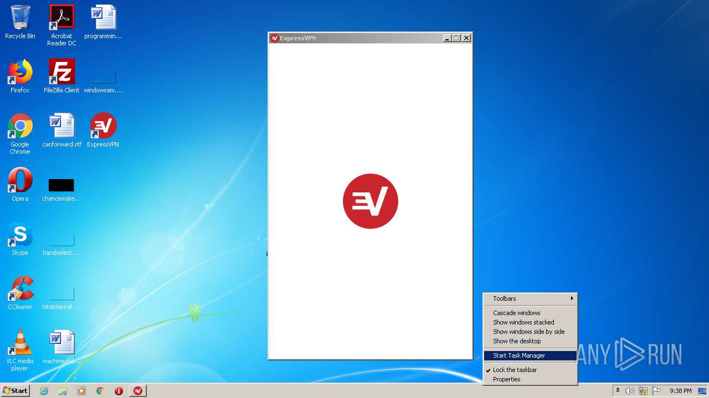Viewport: 709px width, 398px height.
Task: Select Start Task Manager
Action: (530, 355)
